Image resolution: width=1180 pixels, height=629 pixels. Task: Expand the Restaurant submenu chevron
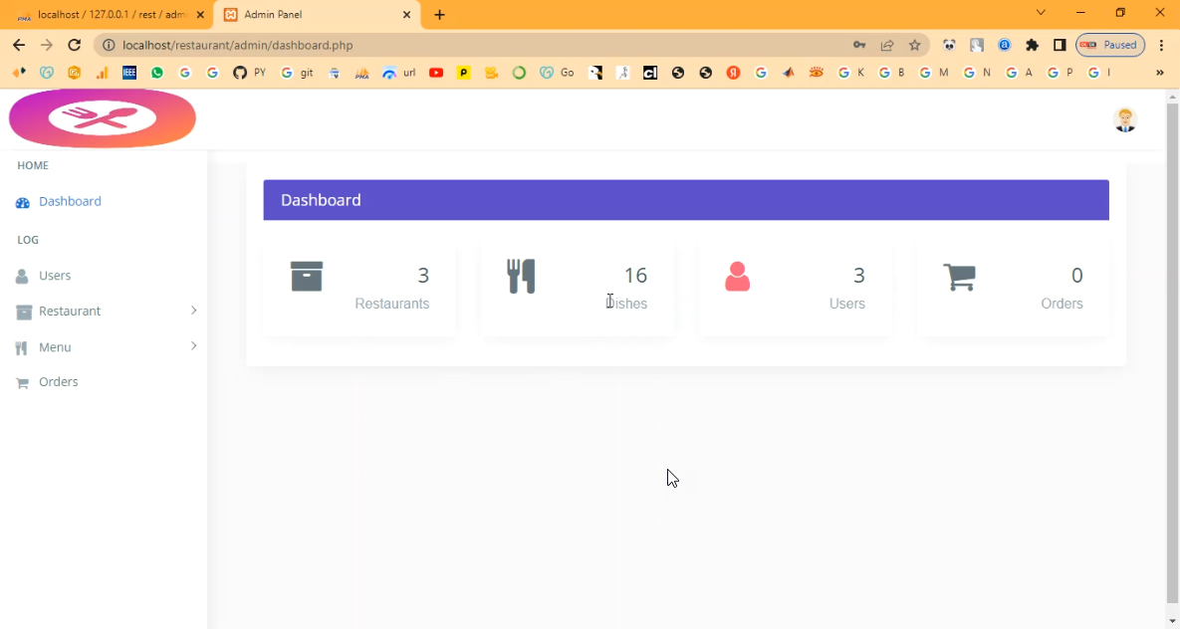point(193,311)
